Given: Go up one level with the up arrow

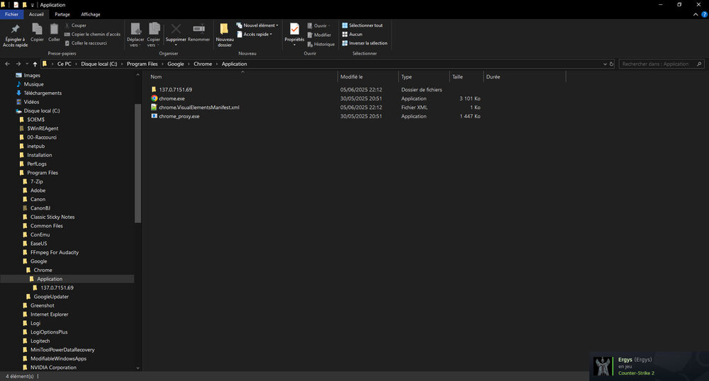Looking at the screenshot, I should click(35, 64).
